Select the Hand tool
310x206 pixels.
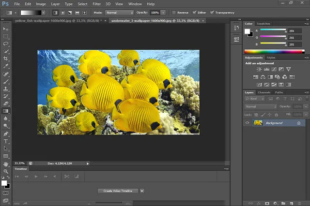click(5, 164)
